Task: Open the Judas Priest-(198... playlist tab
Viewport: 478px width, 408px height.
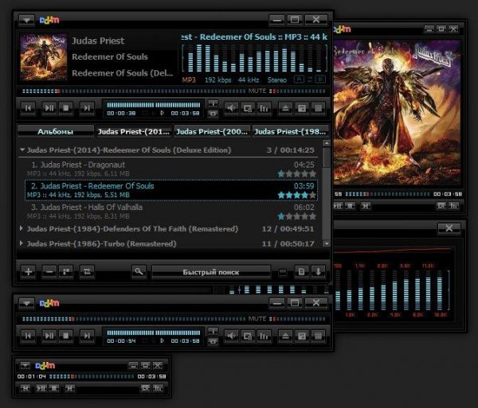Action: (290, 132)
